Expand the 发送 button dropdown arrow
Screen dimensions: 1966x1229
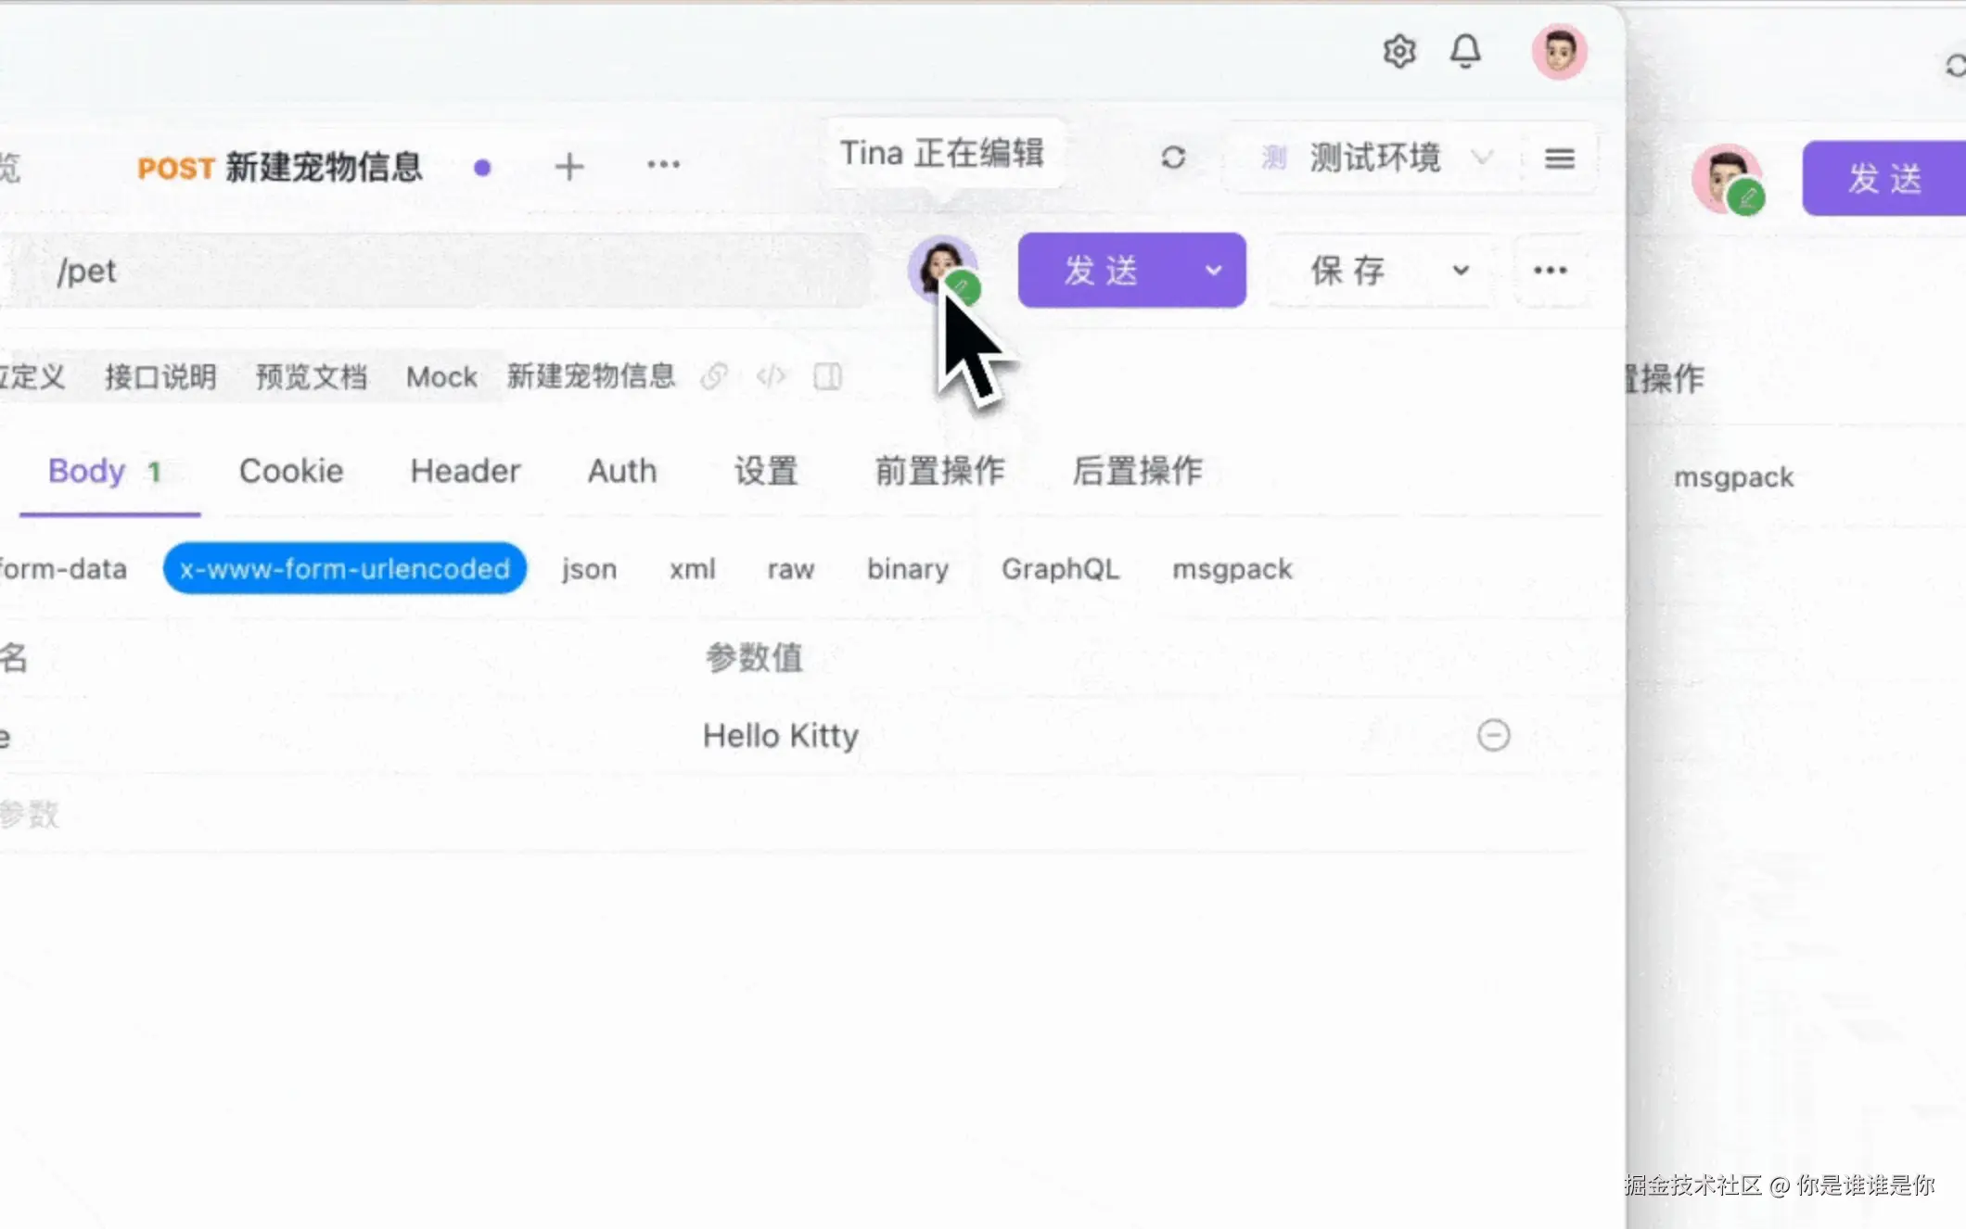[x=1215, y=271]
